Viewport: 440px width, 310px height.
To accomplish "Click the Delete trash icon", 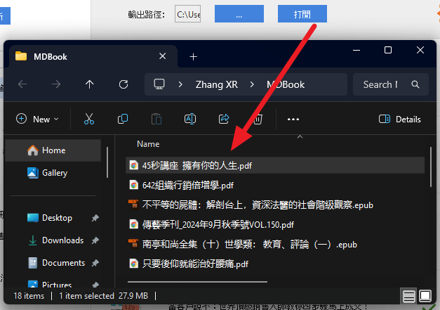I will 258,120.
